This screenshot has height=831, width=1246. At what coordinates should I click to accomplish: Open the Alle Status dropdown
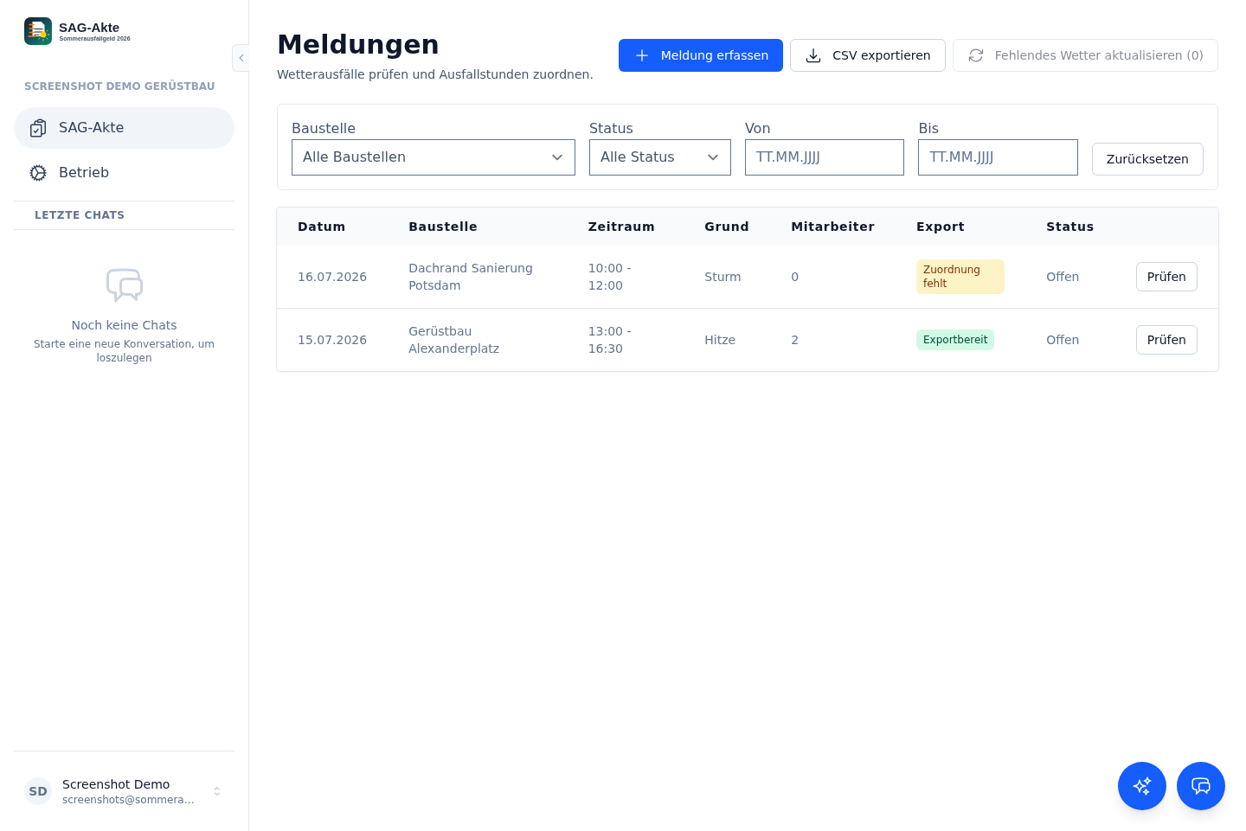click(660, 157)
